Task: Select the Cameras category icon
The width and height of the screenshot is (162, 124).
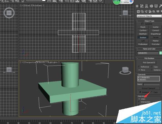Action: point(150,11)
